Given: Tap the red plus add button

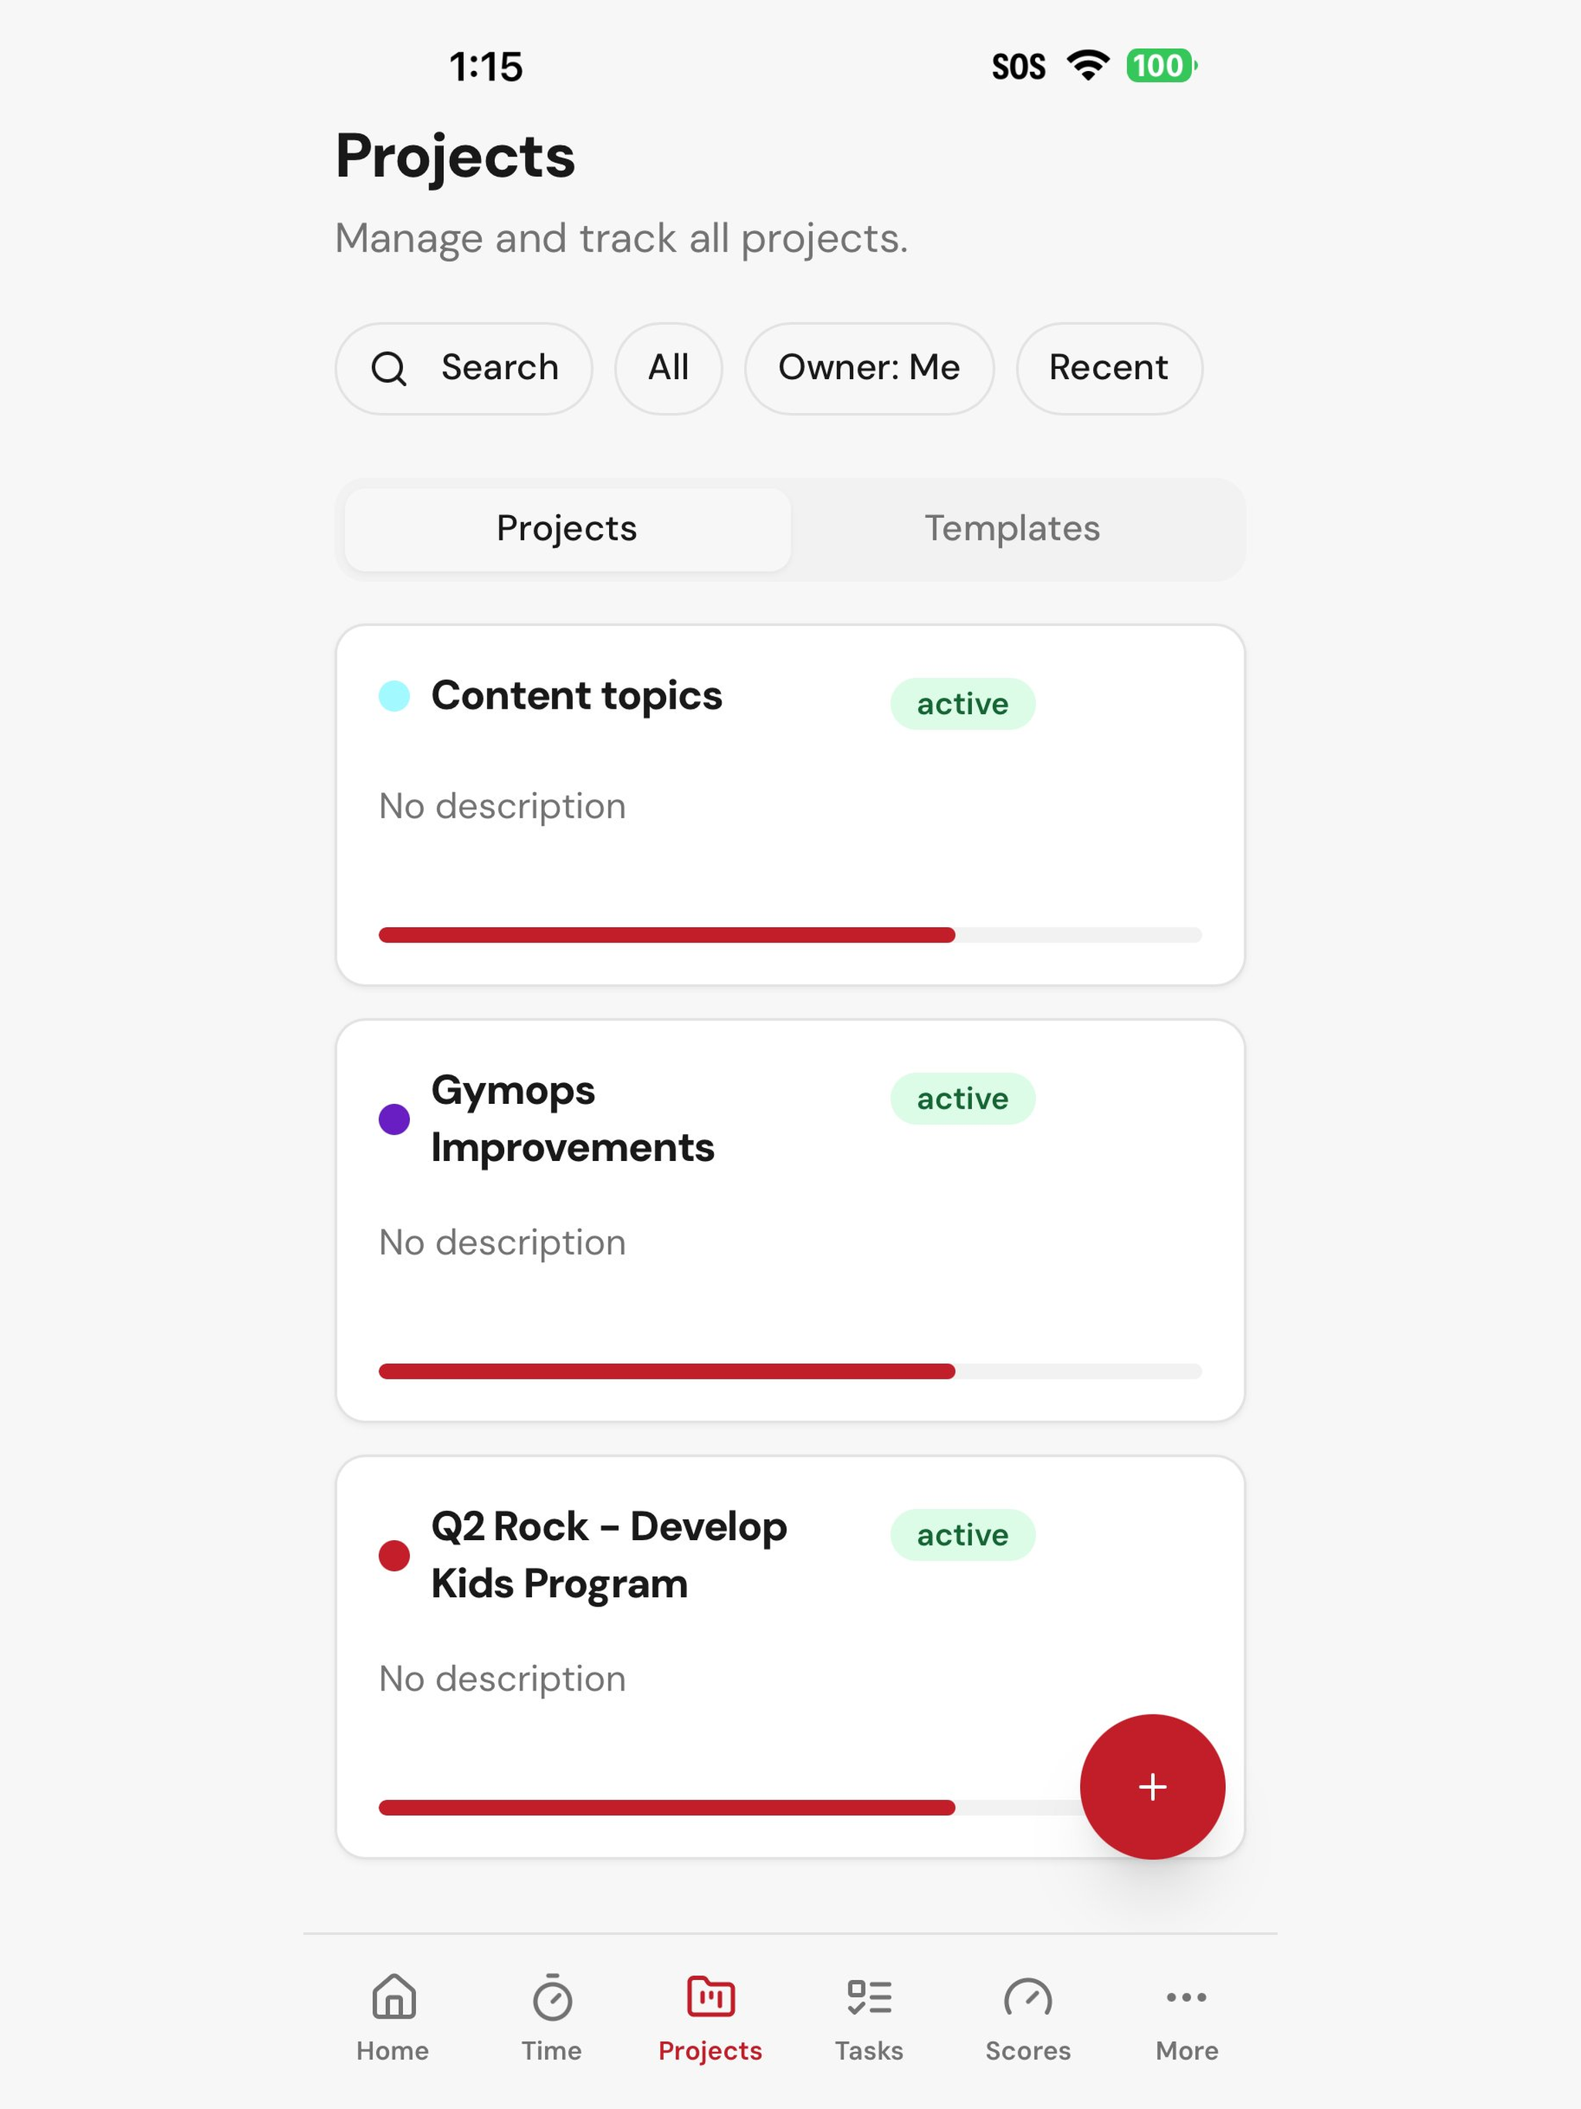Looking at the screenshot, I should pyautogui.click(x=1152, y=1787).
